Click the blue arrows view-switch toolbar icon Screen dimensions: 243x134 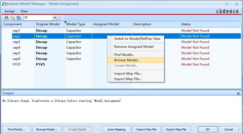(19, 18)
